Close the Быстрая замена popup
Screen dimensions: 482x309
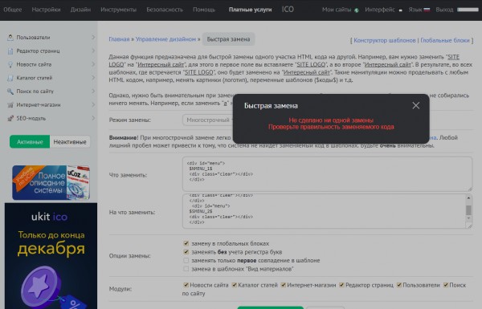(x=416, y=106)
